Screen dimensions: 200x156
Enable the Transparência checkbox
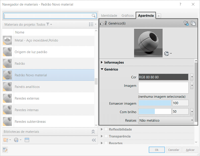point(106,136)
